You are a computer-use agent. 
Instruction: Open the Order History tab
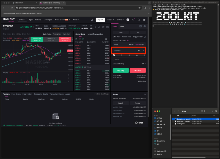27,94
